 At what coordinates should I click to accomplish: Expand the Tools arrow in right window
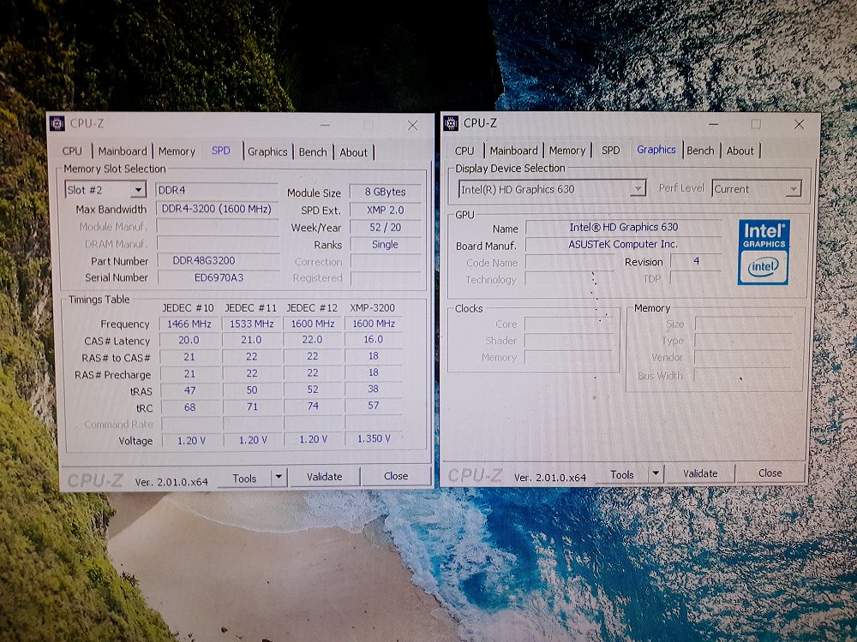click(x=656, y=473)
